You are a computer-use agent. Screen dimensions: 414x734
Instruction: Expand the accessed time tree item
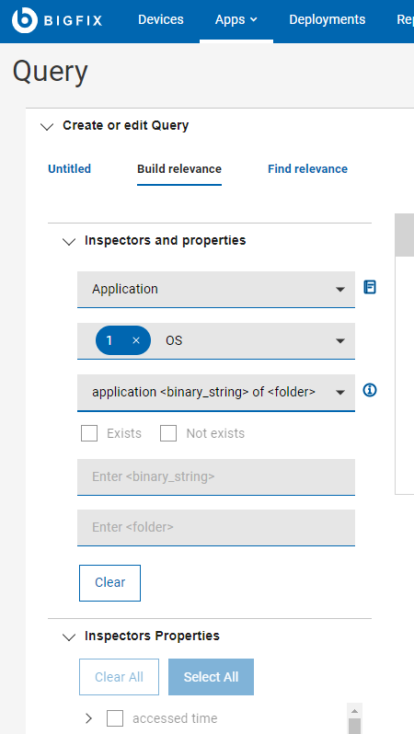89,718
